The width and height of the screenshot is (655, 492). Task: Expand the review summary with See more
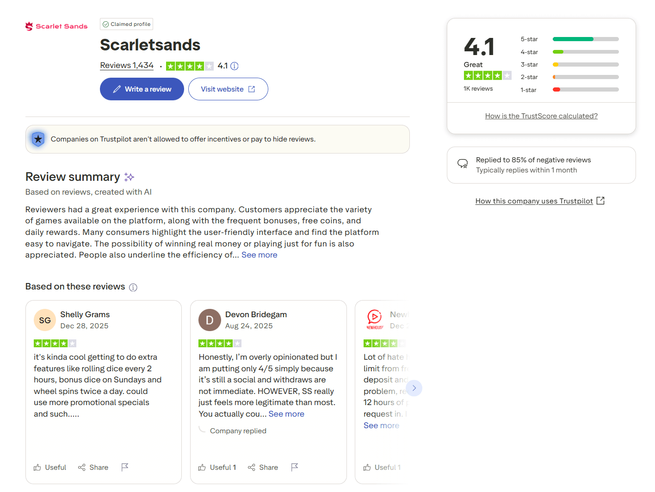[260, 255]
